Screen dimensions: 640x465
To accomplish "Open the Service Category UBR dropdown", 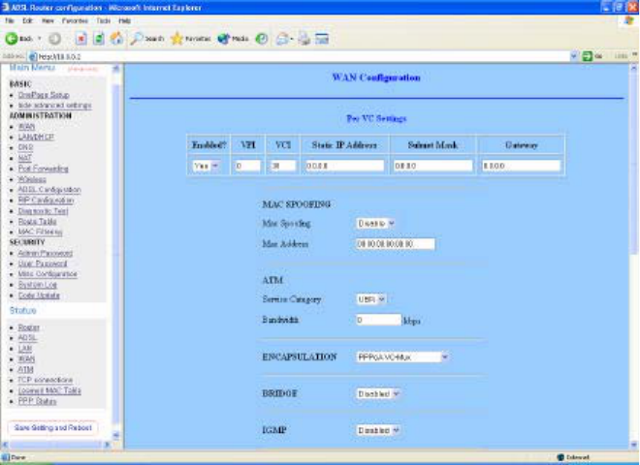I will pos(370,299).
